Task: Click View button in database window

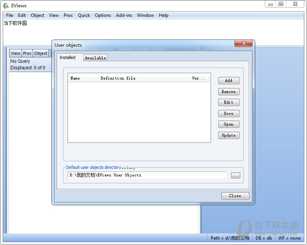Action: pos(16,53)
